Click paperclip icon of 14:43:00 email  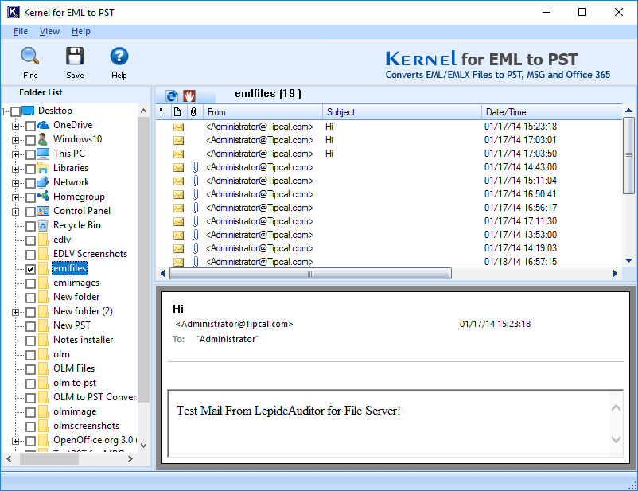pyautogui.click(x=196, y=167)
